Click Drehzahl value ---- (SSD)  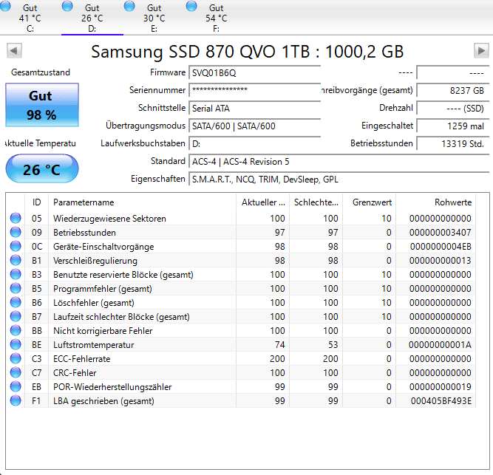(x=453, y=109)
